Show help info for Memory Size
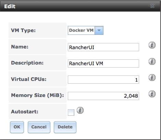The height and width of the screenshot is (140, 161). (152, 94)
